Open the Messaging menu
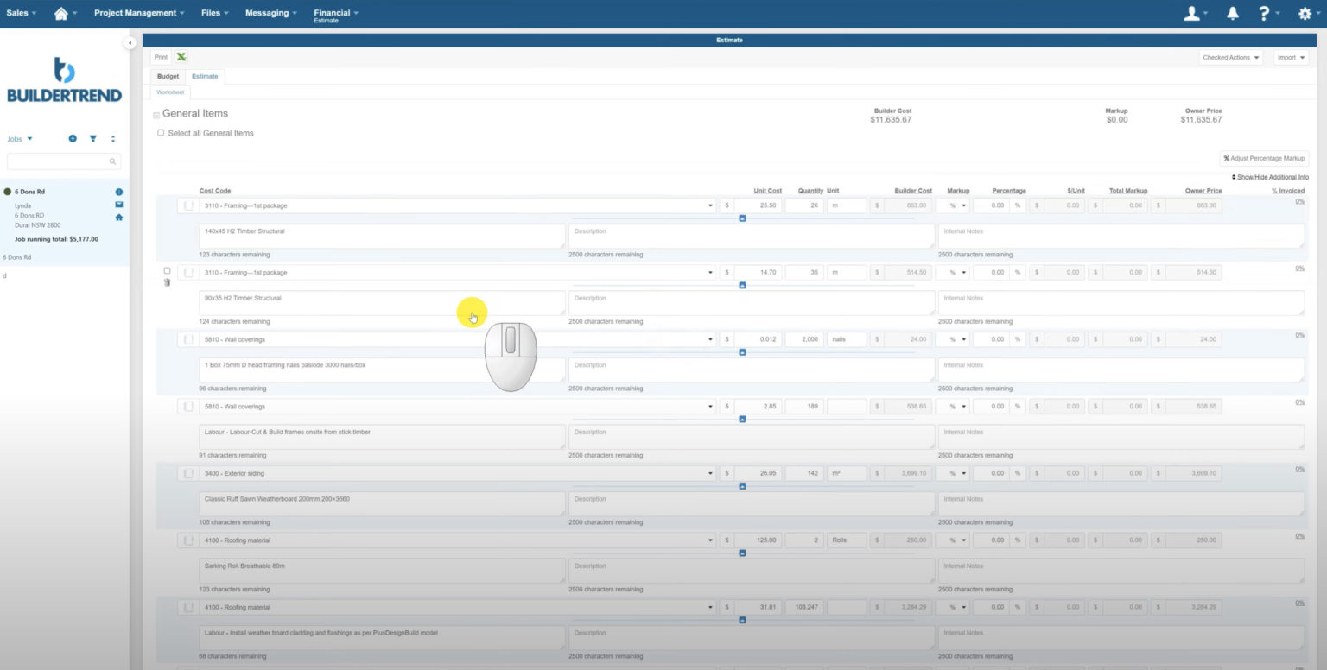 click(x=269, y=12)
